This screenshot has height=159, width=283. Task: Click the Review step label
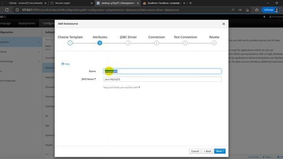tap(214, 37)
